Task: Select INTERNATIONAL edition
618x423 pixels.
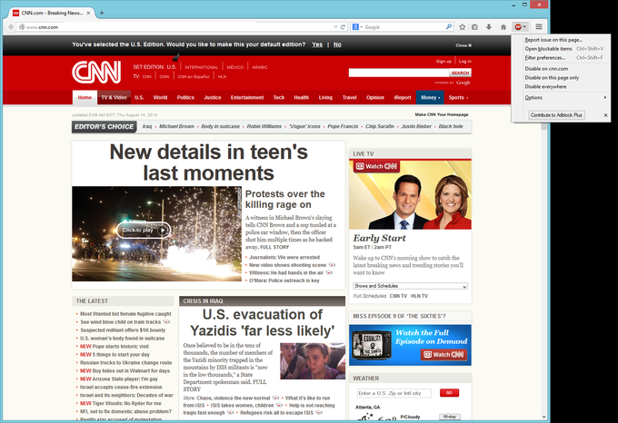Action: coord(201,67)
